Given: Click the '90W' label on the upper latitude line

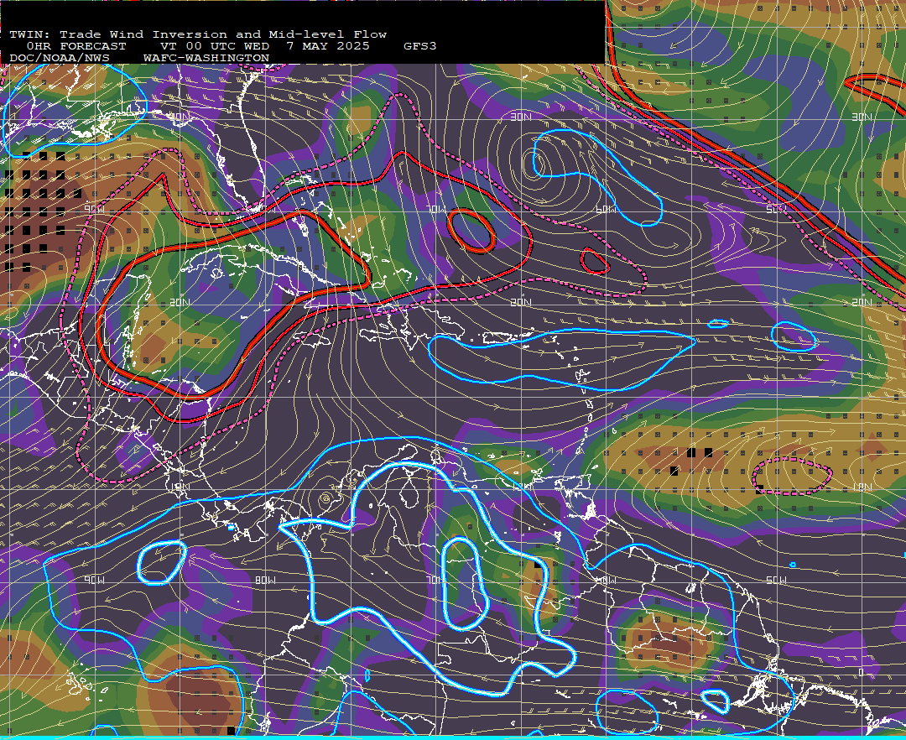Looking at the screenshot, I should [x=95, y=209].
